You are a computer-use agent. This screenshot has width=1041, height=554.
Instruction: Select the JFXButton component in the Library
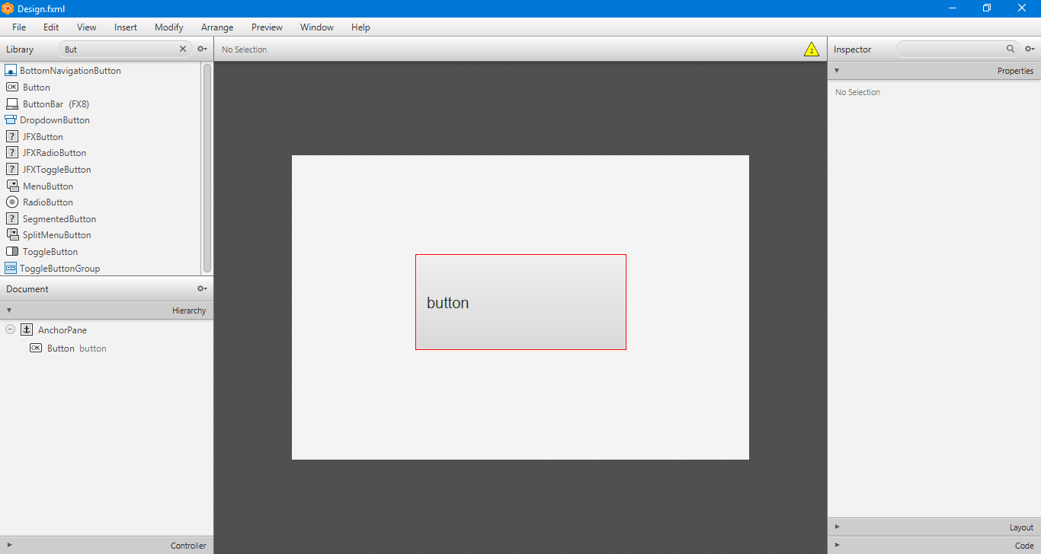(42, 136)
